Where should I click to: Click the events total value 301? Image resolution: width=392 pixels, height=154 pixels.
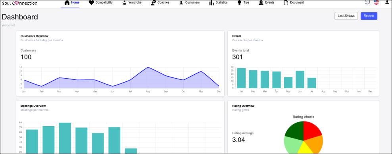[238, 57]
